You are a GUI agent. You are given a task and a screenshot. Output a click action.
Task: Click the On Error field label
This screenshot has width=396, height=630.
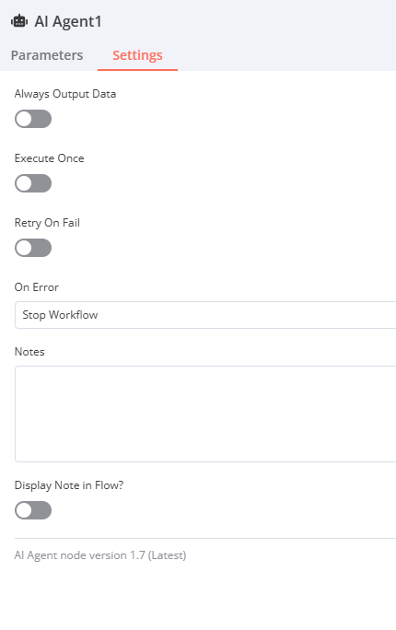[x=37, y=287]
